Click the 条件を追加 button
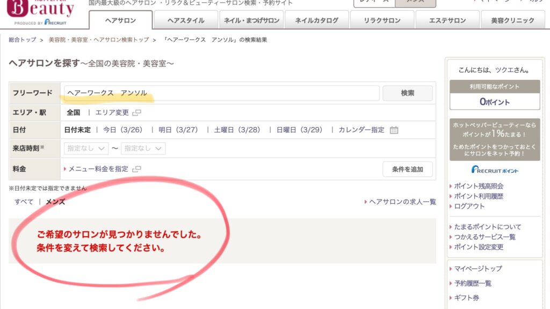Viewport: 550px width, 309px height. (x=408, y=169)
